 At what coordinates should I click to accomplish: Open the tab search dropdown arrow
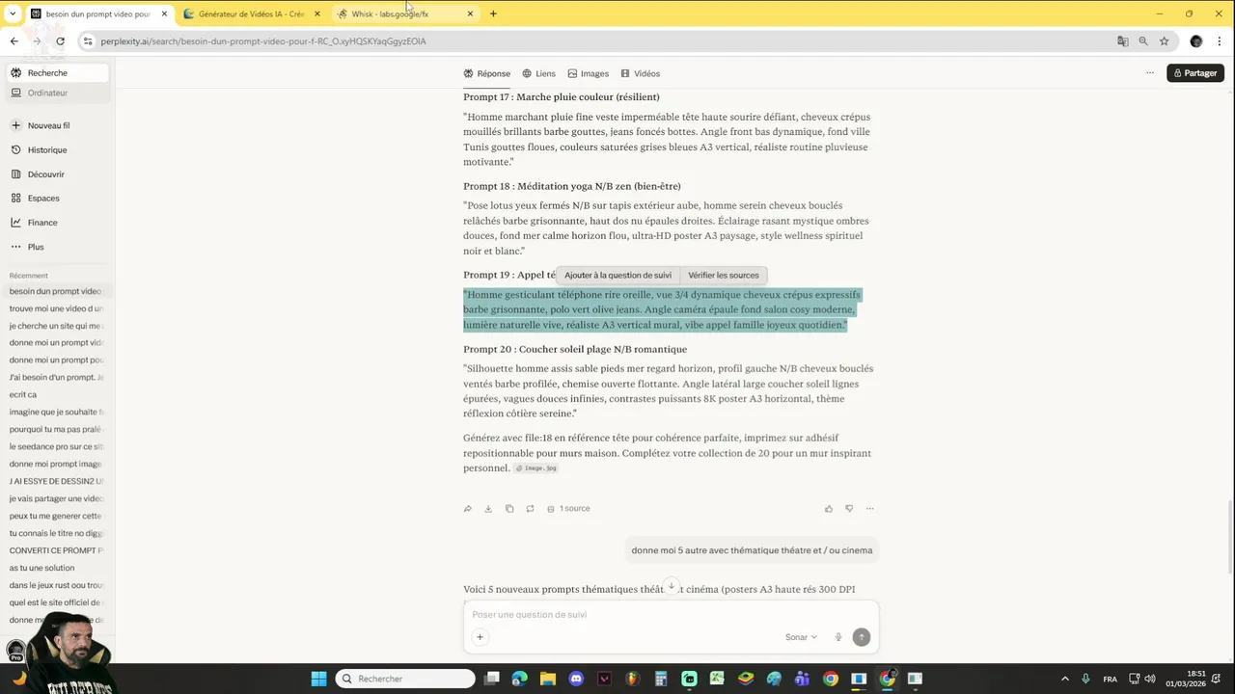click(x=13, y=14)
